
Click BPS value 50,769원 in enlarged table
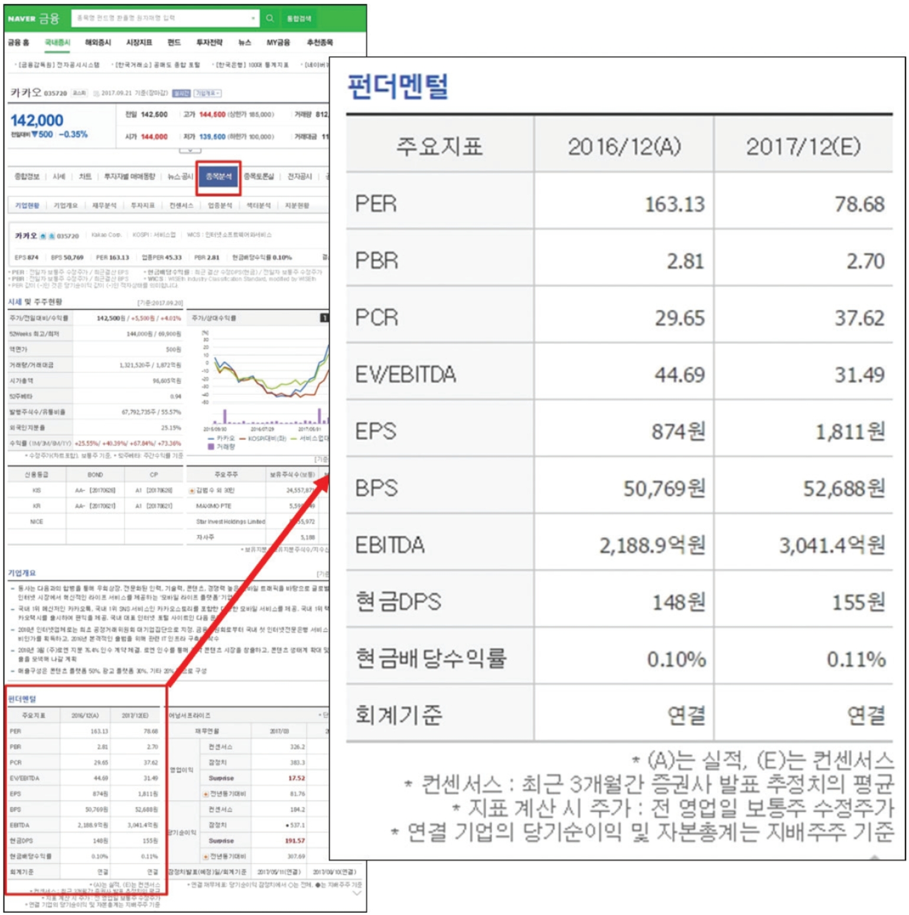tap(664, 489)
